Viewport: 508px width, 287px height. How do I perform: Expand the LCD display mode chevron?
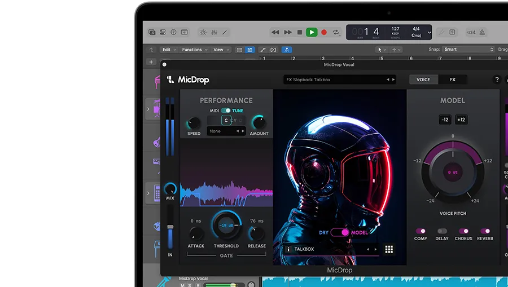(x=430, y=32)
